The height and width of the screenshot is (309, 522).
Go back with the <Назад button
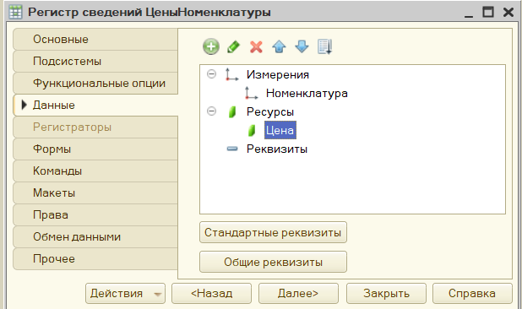(x=211, y=293)
